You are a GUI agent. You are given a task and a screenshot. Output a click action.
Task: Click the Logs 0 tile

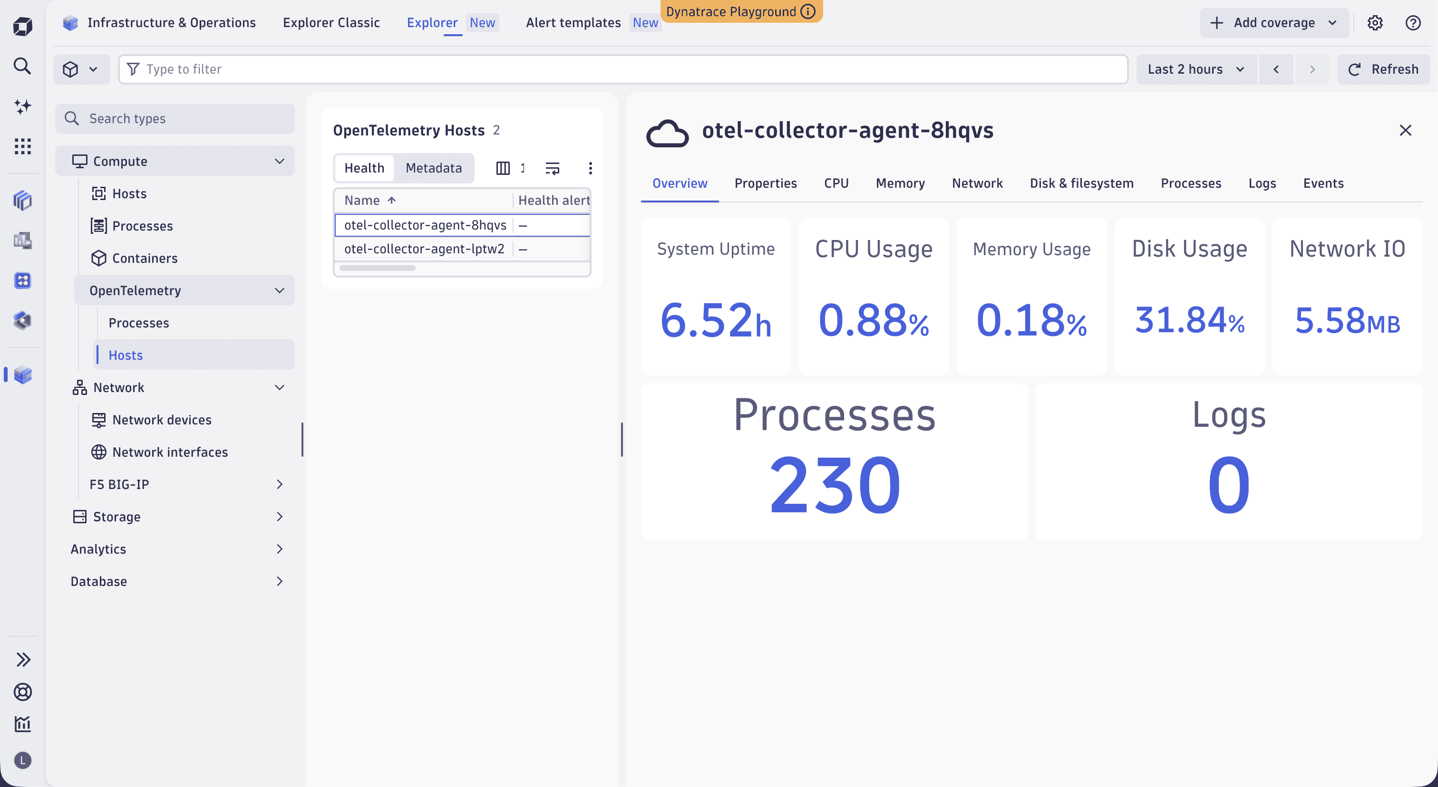pyautogui.click(x=1229, y=462)
